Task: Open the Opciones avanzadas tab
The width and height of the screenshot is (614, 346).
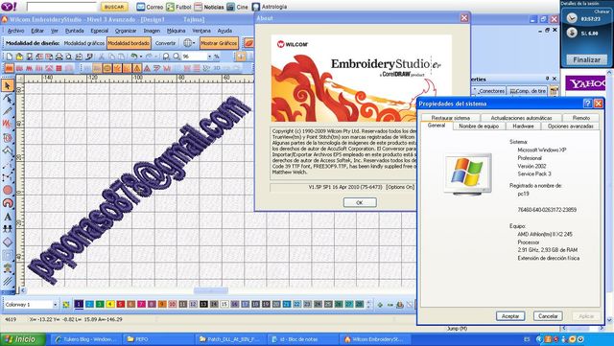Action: point(570,126)
